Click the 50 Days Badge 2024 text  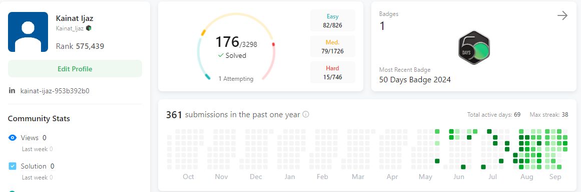pyautogui.click(x=415, y=79)
